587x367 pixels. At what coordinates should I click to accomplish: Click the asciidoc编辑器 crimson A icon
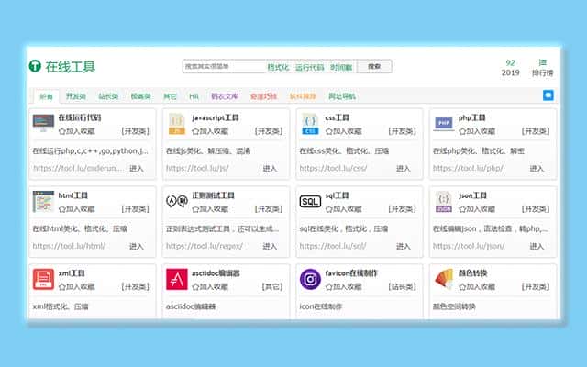click(x=177, y=279)
